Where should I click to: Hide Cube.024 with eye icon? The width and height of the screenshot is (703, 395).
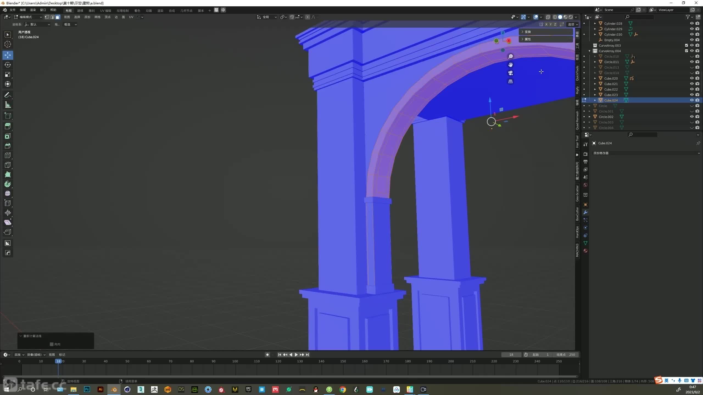(x=692, y=100)
